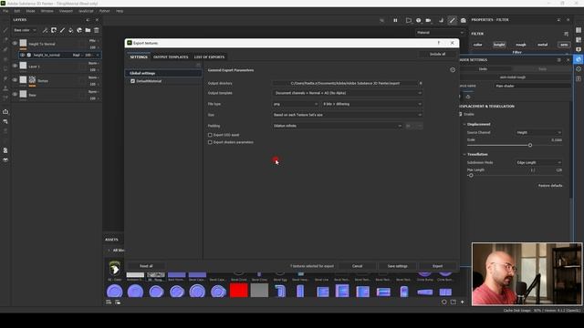584x328 pixels.
Task: Click the Shader Settings panel menu icon
Action: coord(559,60)
